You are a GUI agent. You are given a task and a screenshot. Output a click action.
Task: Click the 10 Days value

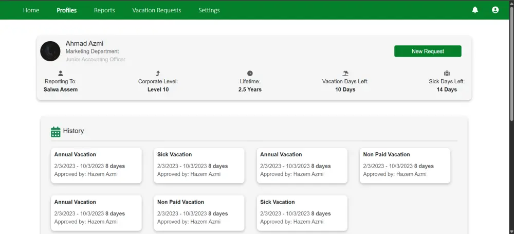point(345,89)
